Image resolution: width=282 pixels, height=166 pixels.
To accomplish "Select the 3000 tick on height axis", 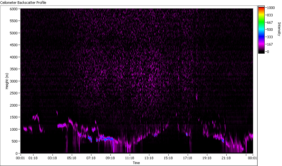I will pos(13,81).
